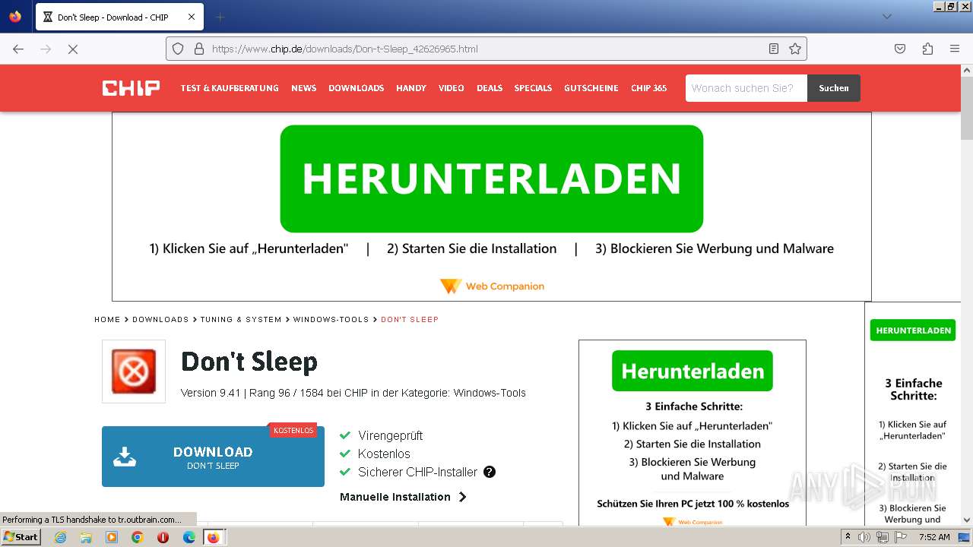Open the Specials menu item
The image size is (973, 547).
tap(533, 88)
